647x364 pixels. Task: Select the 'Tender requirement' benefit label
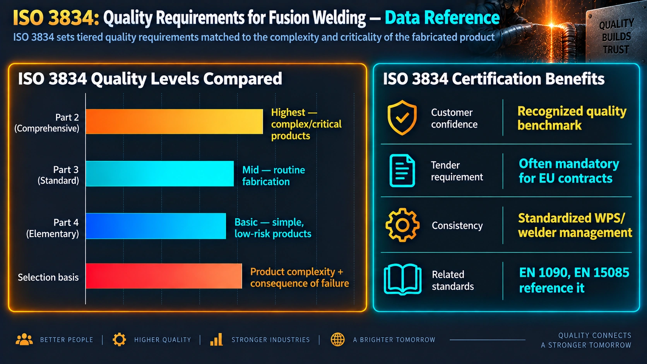click(457, 171)
